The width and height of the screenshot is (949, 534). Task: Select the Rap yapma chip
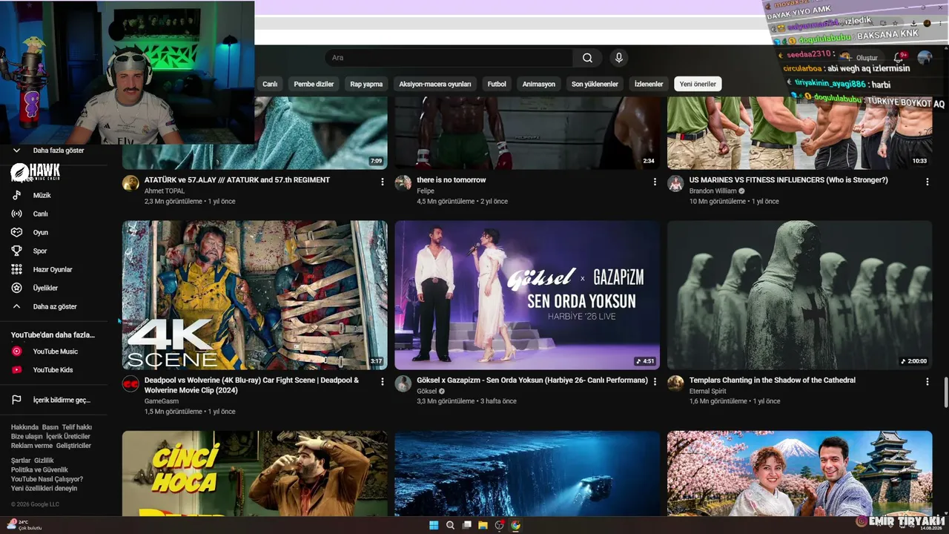pos(366,84)
